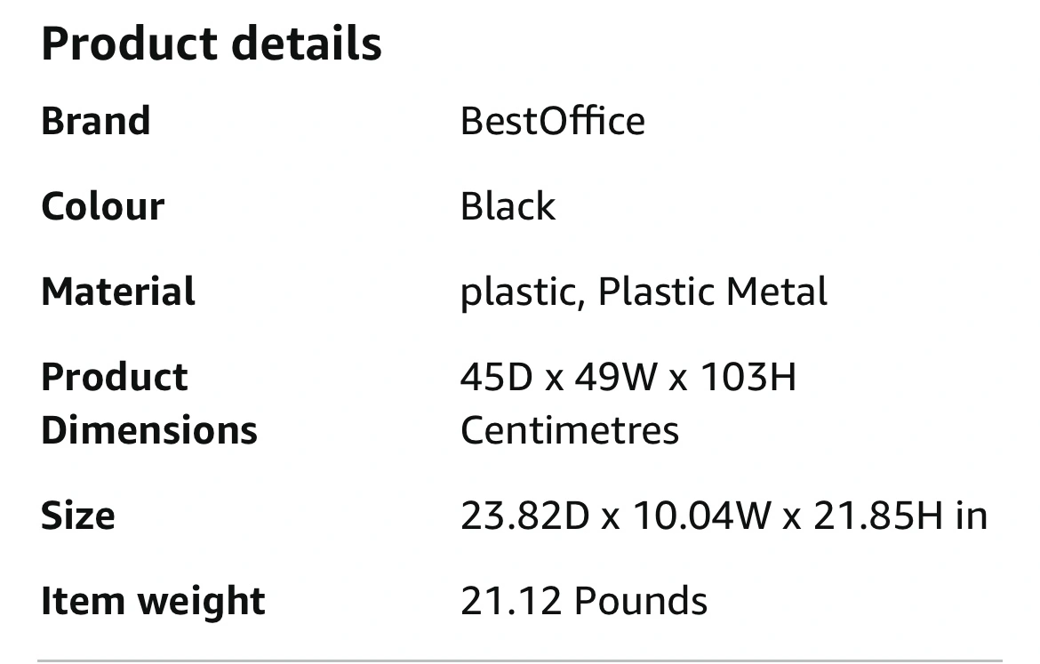This screenshot has height=664, width=1040.
Task: Click the word Product in dimensions label
Action: [x=115, y=377]
